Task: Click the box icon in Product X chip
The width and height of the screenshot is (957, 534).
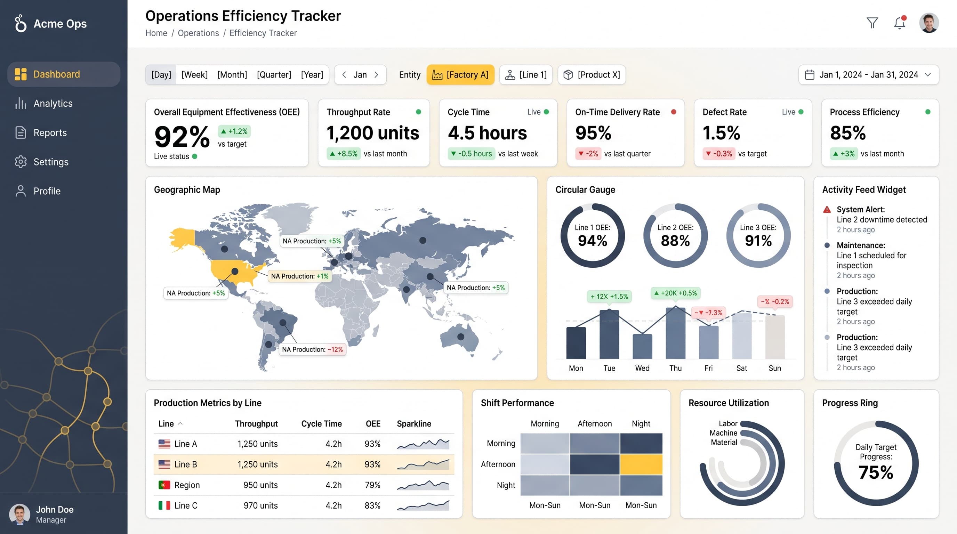Action: [568, 75]
